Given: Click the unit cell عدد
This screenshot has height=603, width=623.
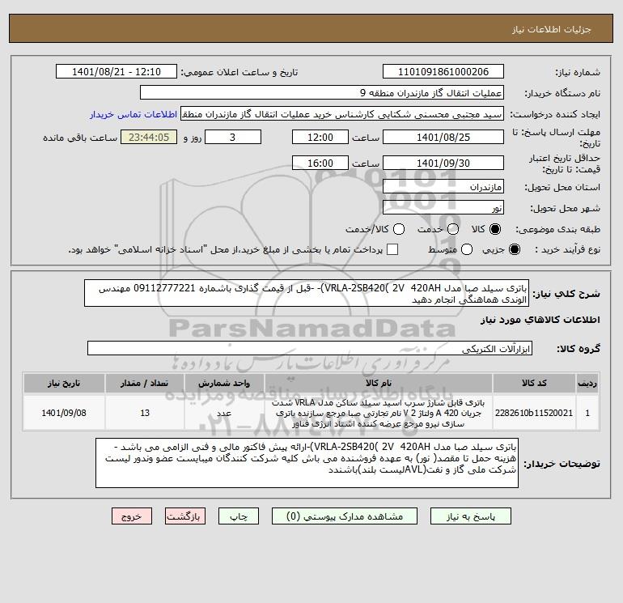Looking at the screenshot, I should (x=224, y=413).
